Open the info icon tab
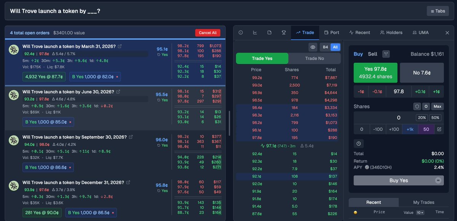Viewport: 457px width, 221px height. [241, 33]
